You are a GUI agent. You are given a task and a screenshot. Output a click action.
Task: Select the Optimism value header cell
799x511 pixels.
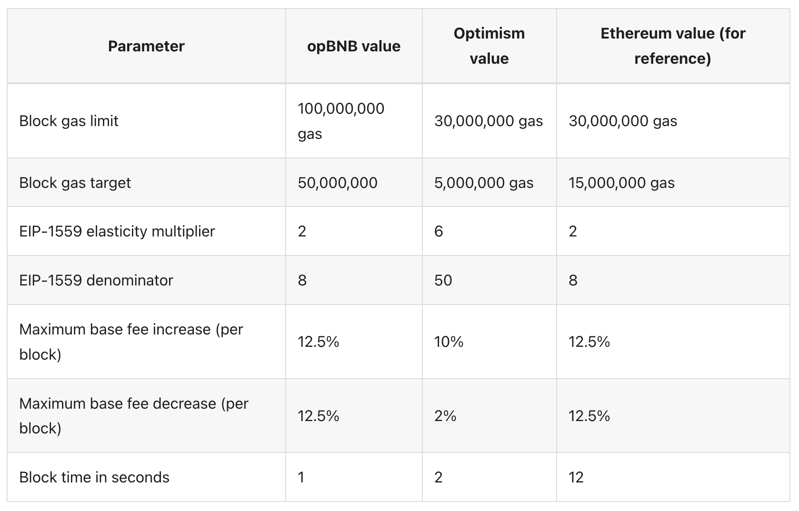point(489,46)
